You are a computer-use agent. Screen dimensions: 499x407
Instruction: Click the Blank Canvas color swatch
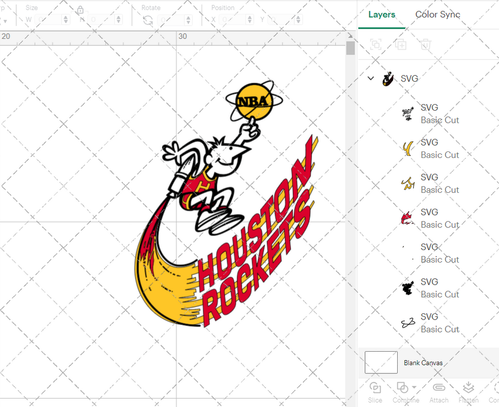pyautogui.click(x=381, y=362)
